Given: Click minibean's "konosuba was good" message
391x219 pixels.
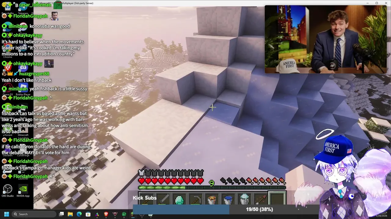Looking at the screenshot, I should [49, 26].
